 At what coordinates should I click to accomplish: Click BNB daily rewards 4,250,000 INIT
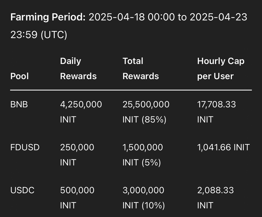[x=81, y=111]
